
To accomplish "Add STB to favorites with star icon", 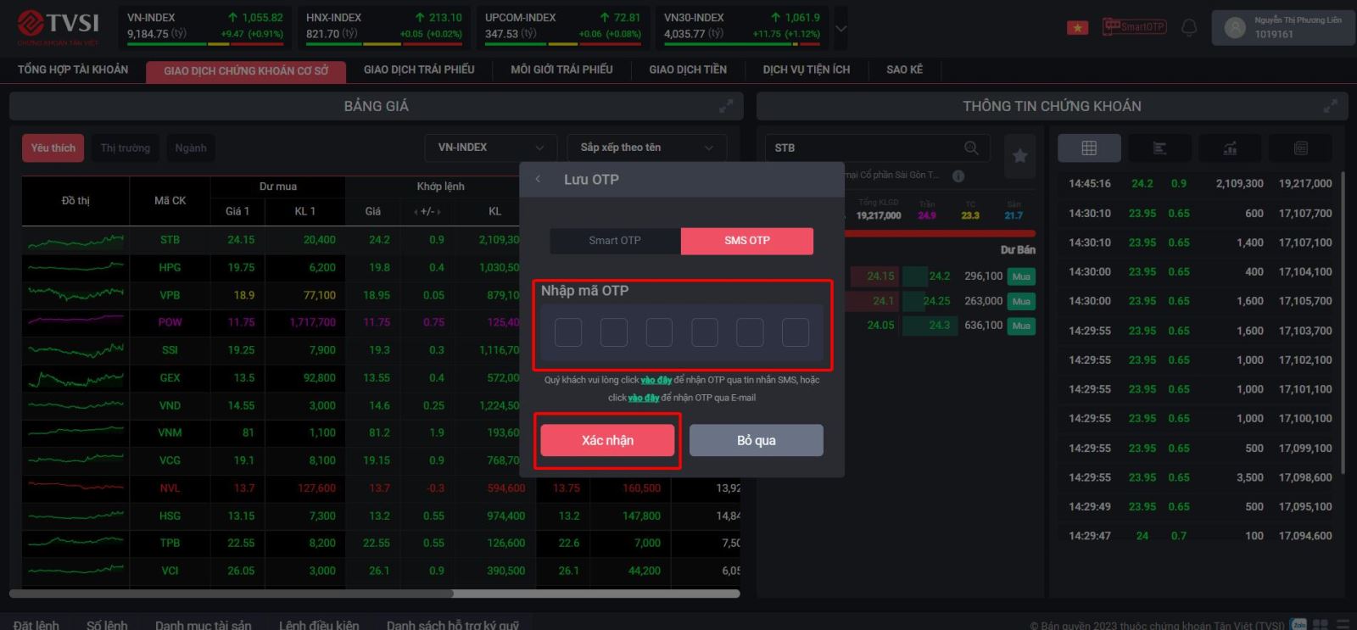I will pos(1019,155).
